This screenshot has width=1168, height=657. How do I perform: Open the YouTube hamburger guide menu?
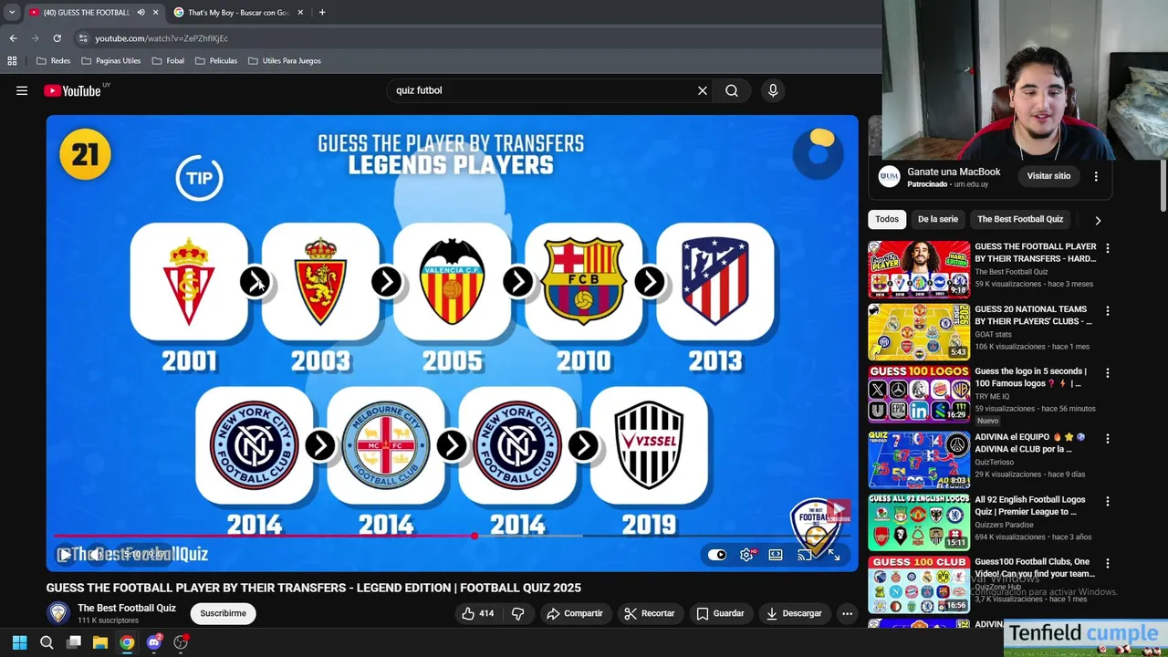pyautogui.click(x=22, y=90)
